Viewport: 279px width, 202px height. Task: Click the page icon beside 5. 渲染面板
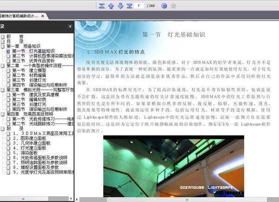[x=8, y=153]
